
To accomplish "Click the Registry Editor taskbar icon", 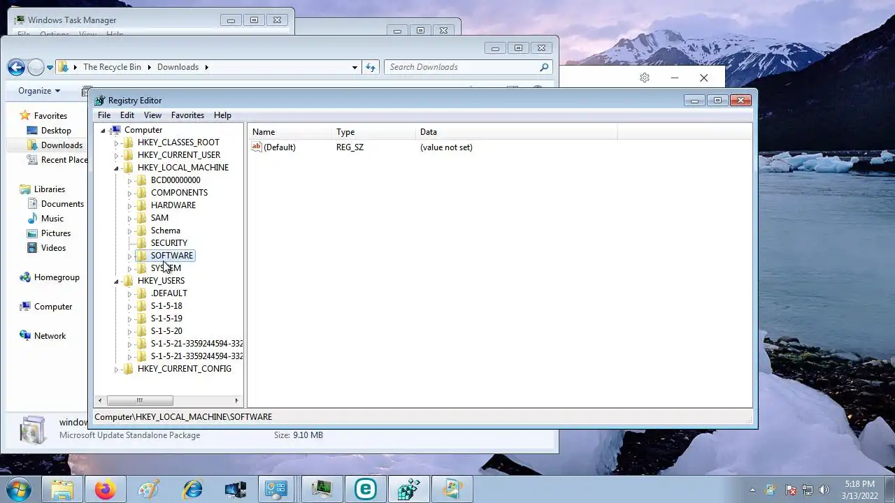I will tap(408, 490).
